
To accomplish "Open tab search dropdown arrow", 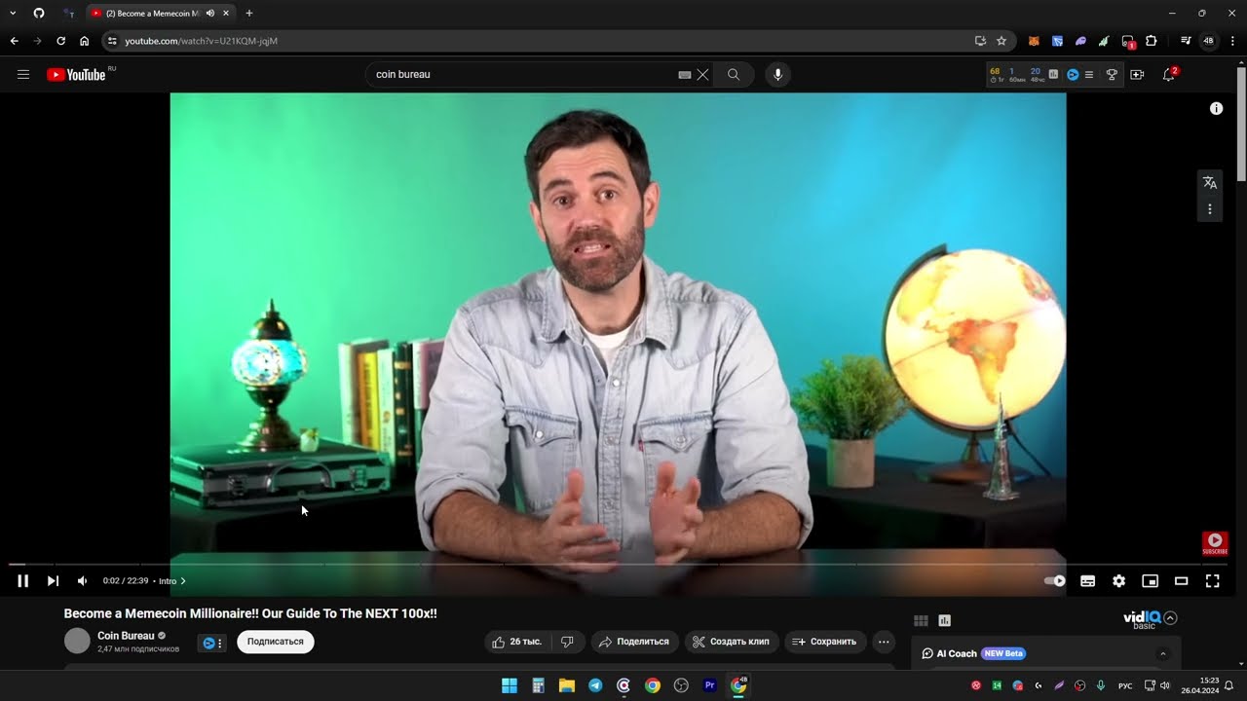I will pos(14,14).
